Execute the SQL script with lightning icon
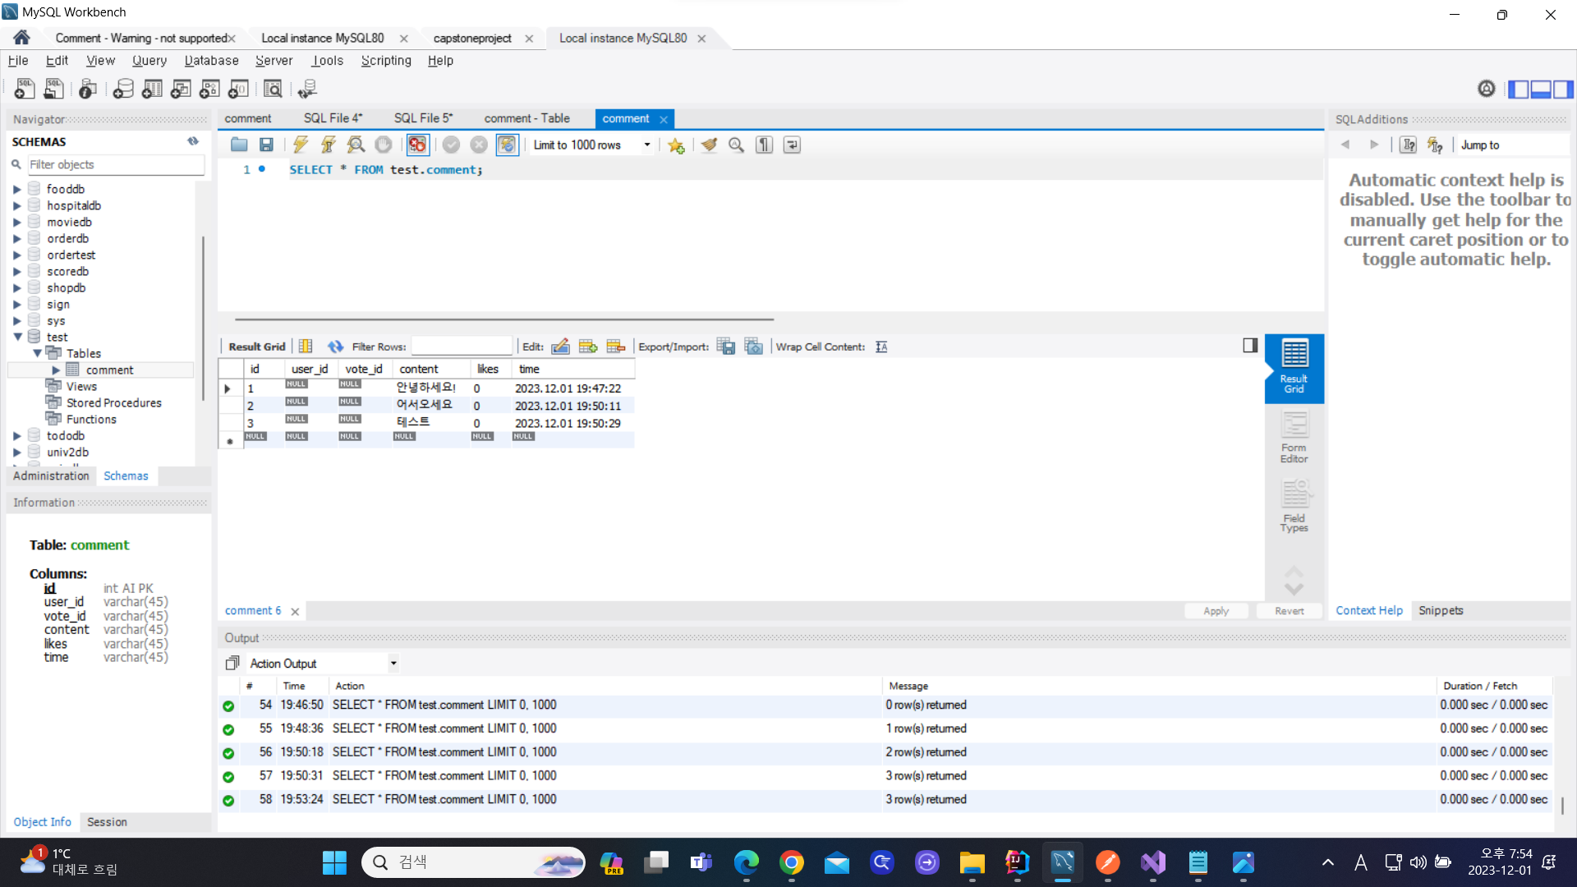 (x=301, y=145)
